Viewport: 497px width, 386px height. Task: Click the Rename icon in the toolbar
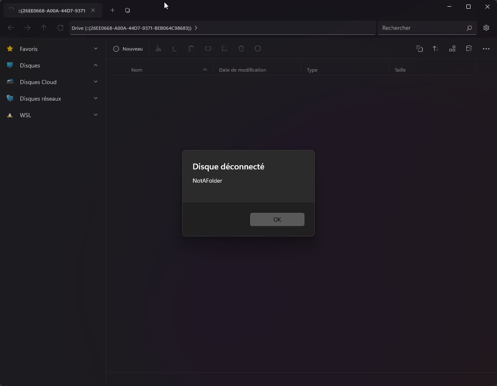[x=208, y=49]
